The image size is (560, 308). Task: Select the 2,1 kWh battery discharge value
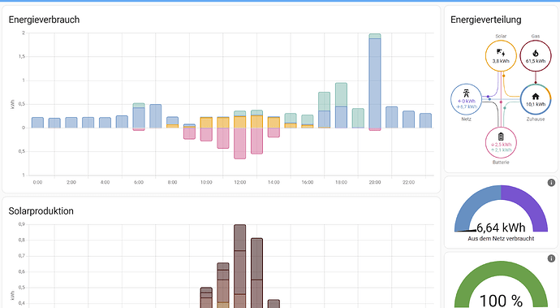pos(501,150)
